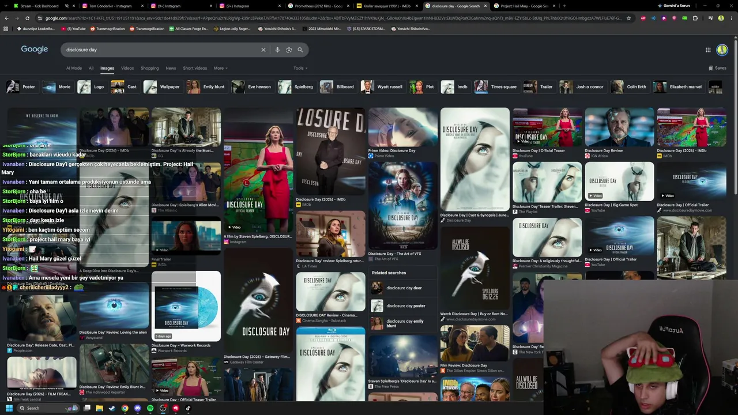The width and height of the screenshot is (738, 415).
Task: Switch to Prometheus (2012 film) browser tab
Action: coord(319,6)
